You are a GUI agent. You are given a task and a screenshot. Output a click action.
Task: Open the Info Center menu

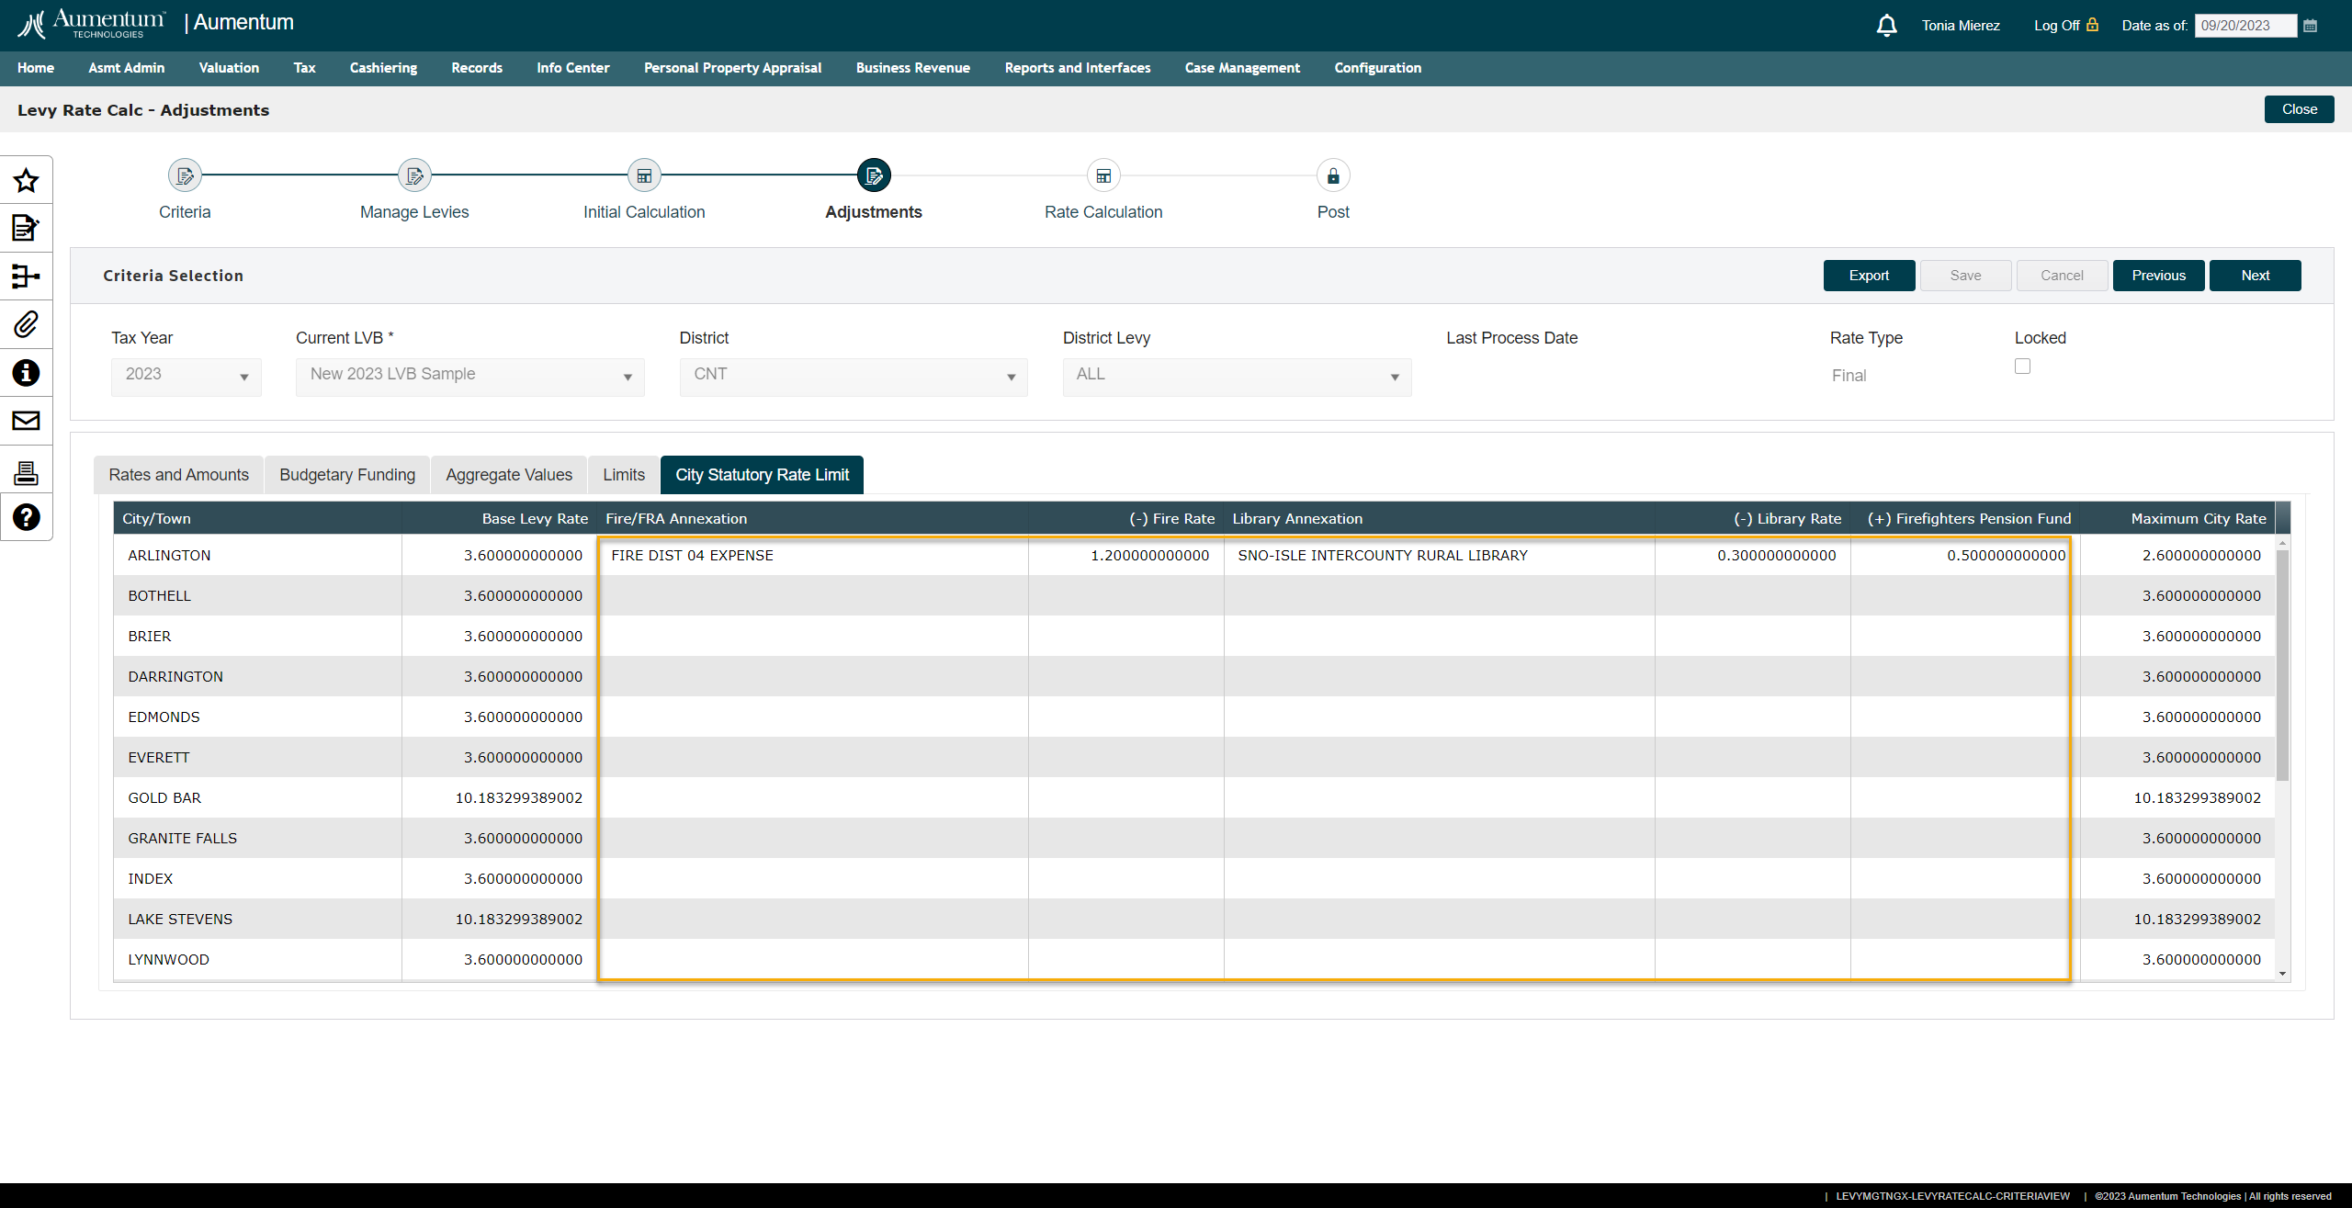pos(573,68)
